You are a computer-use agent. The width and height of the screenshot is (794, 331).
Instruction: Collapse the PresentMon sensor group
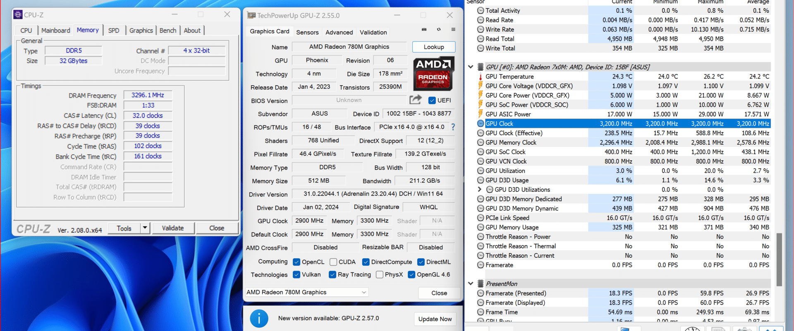tap(471, 283)
